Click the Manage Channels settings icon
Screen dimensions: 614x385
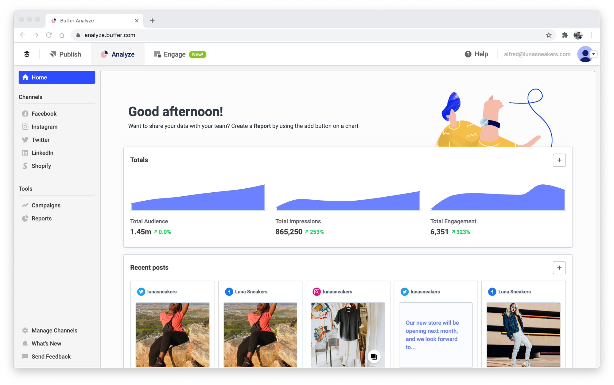pyautogui.click(x=25, y=330)
